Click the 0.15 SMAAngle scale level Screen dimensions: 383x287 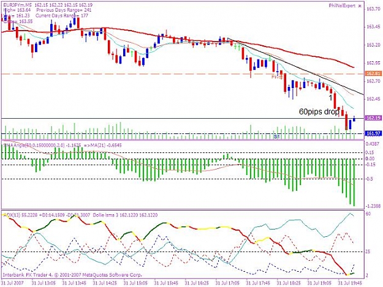point(370,152)
